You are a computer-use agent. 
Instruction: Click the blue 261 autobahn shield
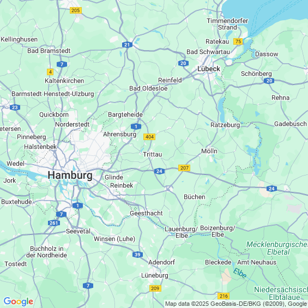[x=54, y=223]
